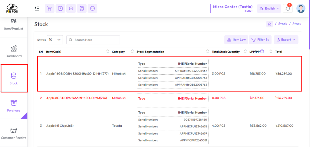Click the search magnifier icon
310x147 pixels.
pyautogui.click(x=71, y=40)
